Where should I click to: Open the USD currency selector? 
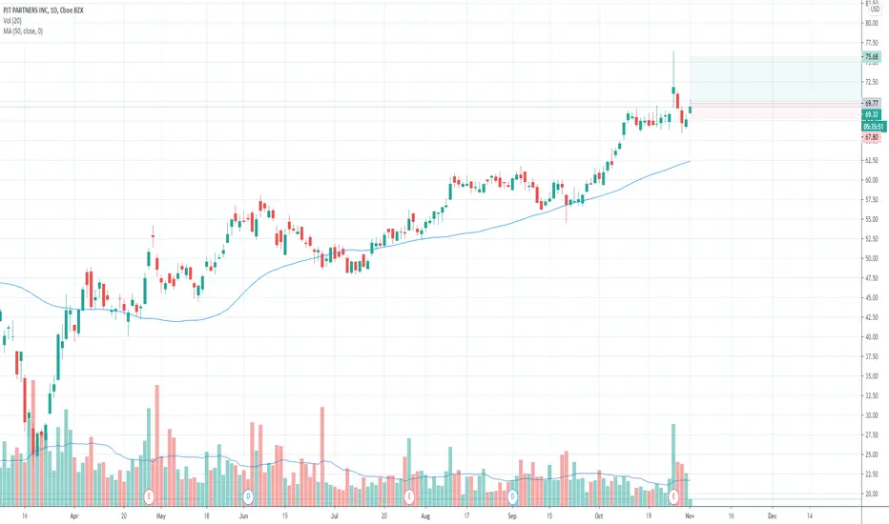click(875, 10)
